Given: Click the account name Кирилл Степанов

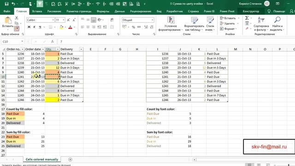Looking at the screenshot, I should click(250, 4).
